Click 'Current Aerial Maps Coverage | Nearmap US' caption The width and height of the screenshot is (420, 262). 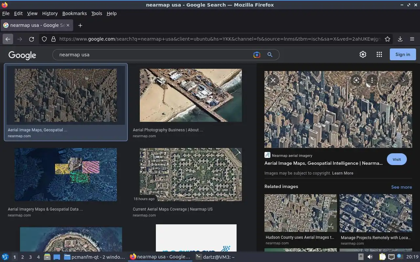pyautogui.click(x=173, y=209)
